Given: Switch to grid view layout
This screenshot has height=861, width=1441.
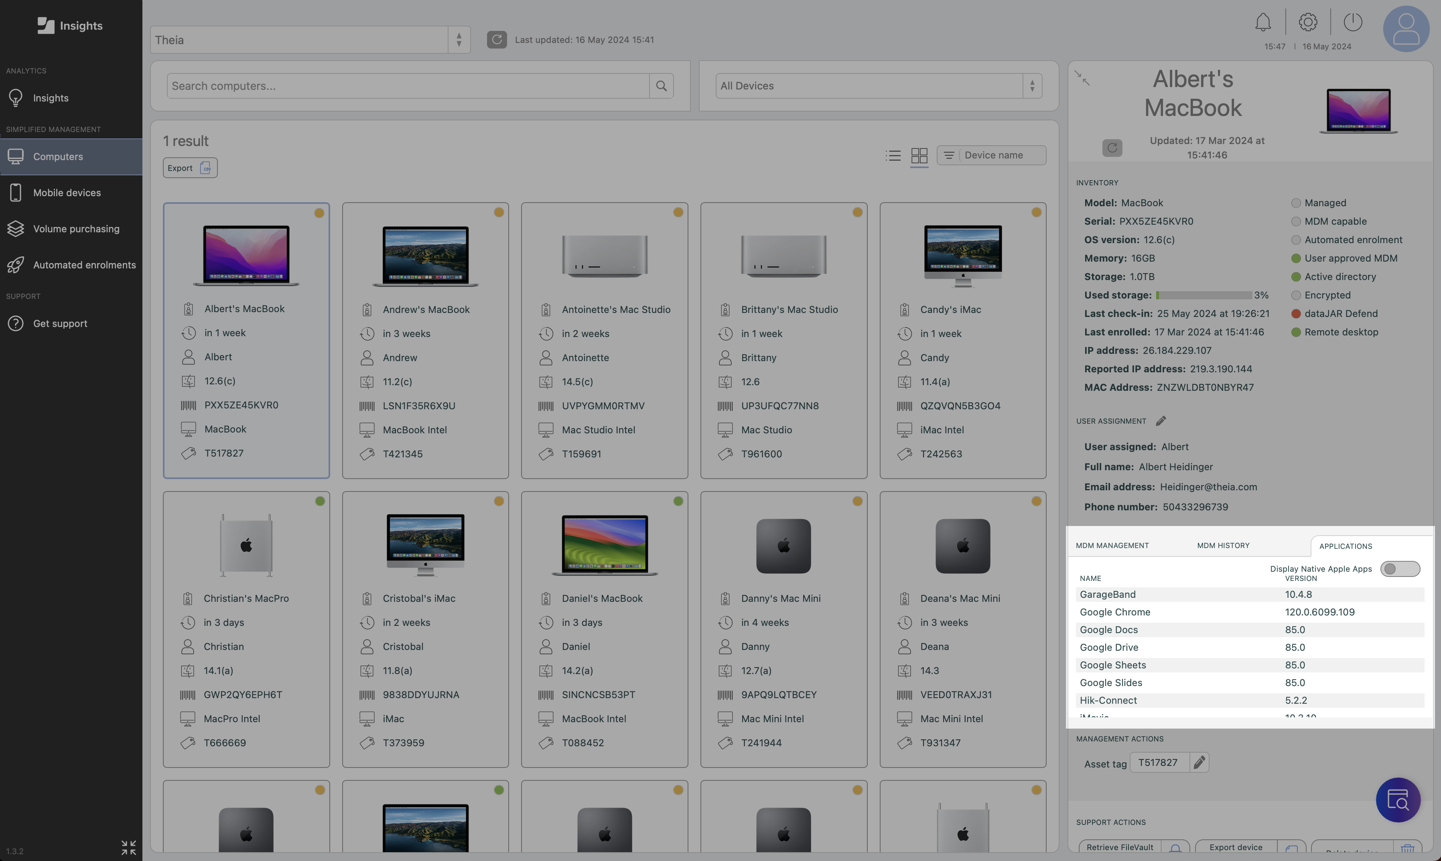Looking at the screenshot, I should click(919, 156).
